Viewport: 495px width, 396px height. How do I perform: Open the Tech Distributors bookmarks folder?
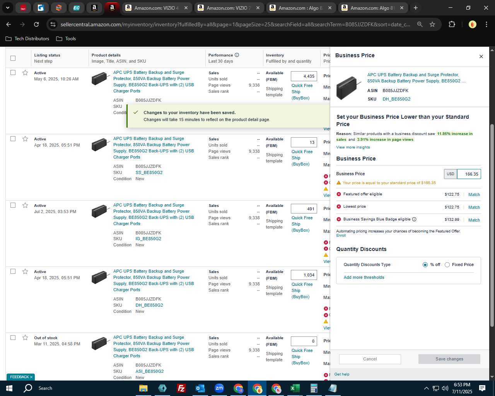click(x=27, y=39)
